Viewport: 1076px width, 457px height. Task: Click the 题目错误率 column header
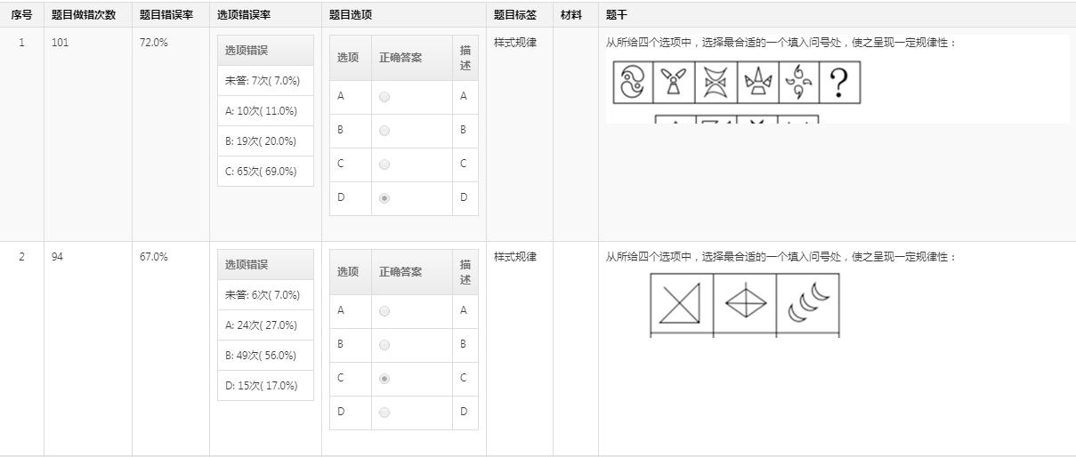pos(166,15)
